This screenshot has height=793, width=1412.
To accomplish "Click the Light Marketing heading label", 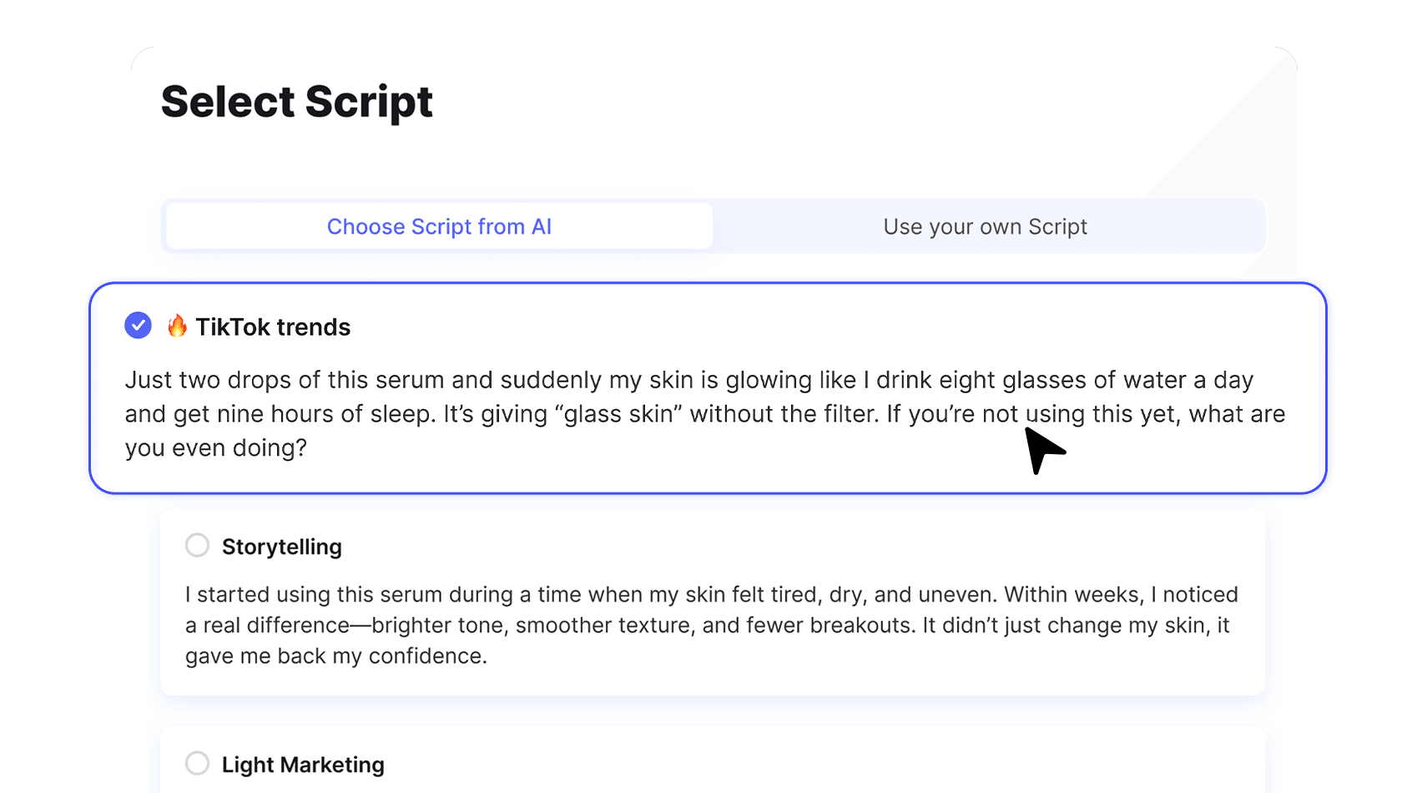I will tap(303, 765).
